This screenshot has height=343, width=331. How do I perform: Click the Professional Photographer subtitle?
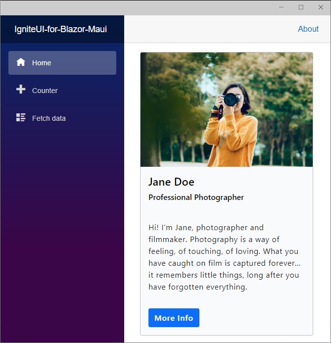point(196,197)
